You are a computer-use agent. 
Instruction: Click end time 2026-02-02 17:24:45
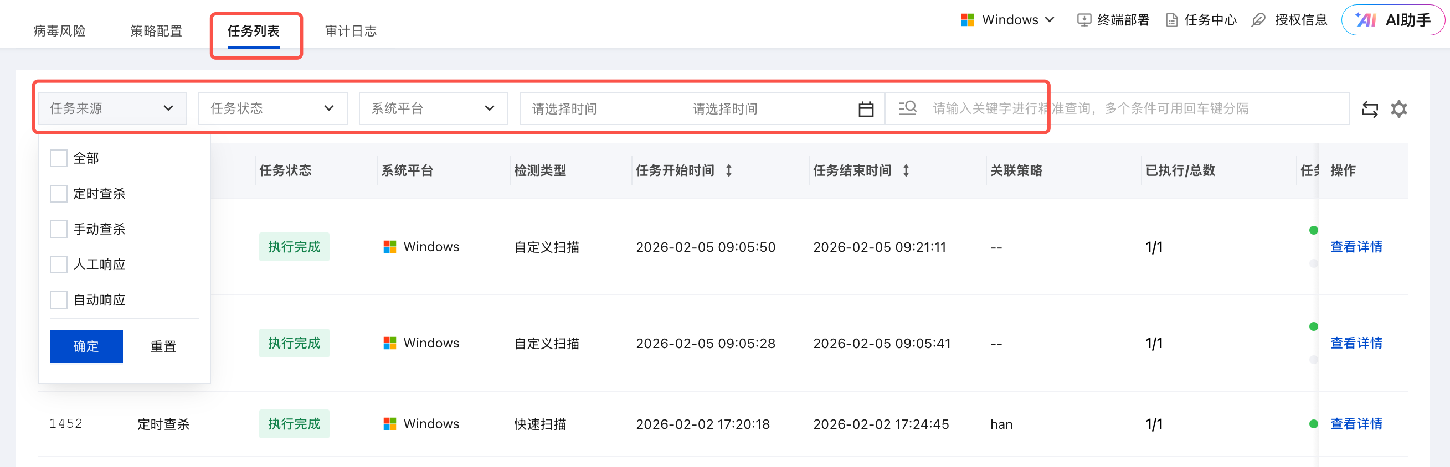point(881,424)
